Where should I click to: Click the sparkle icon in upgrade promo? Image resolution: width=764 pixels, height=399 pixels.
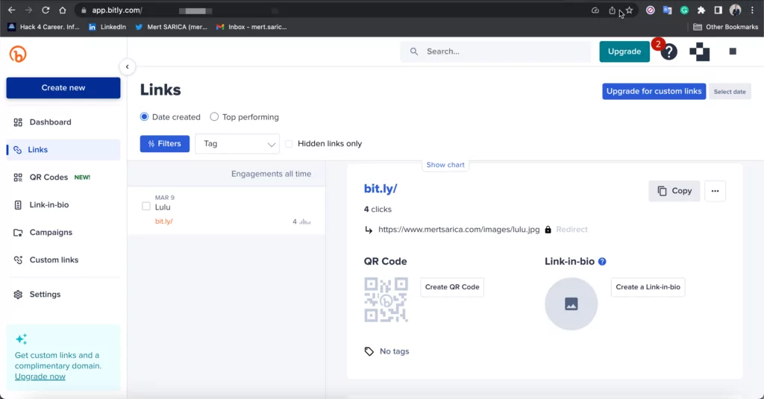tap(21, 339)
